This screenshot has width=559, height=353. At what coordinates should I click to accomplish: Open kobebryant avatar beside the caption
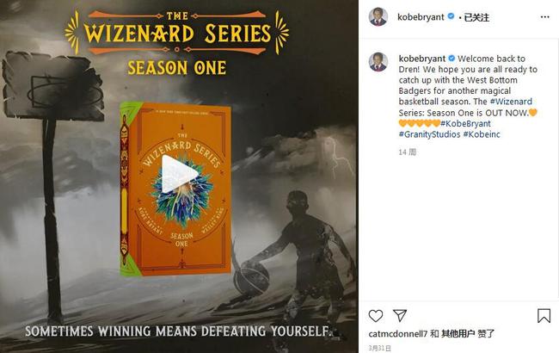(378, 62)
